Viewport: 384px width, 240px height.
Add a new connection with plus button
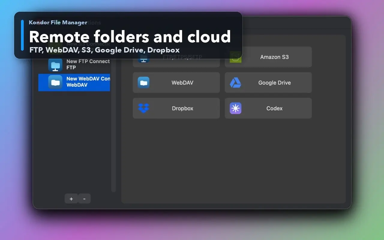(x=71, y=199)
